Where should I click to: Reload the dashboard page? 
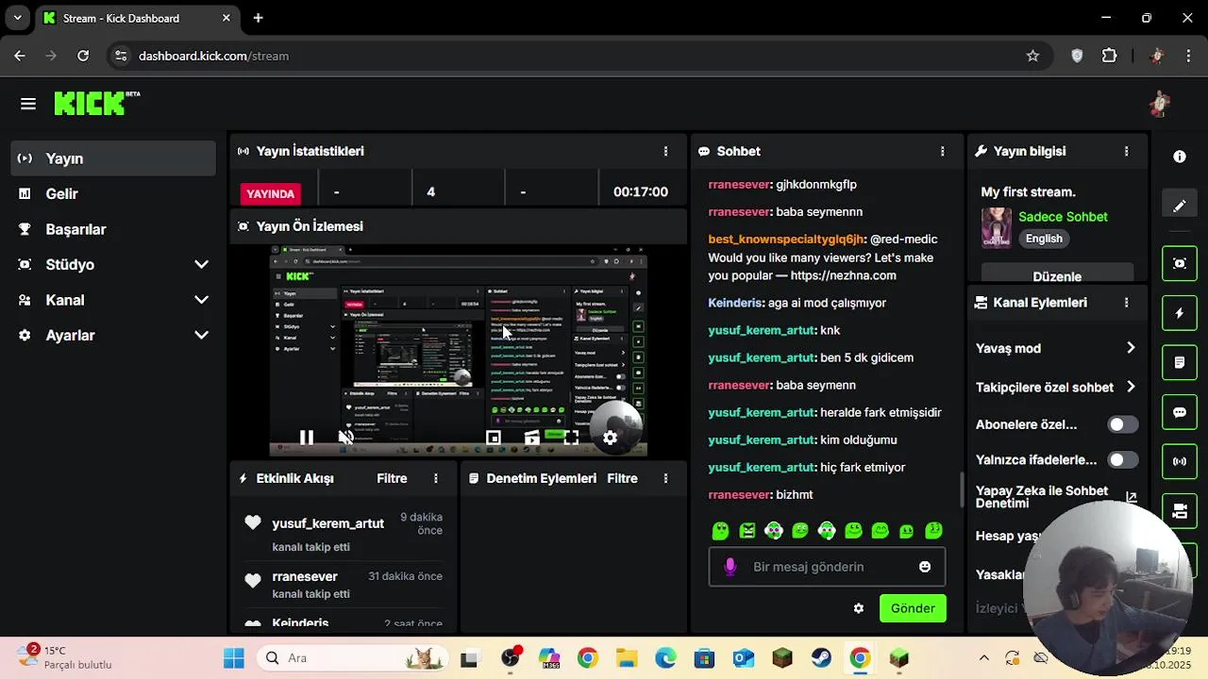(83, 56)
